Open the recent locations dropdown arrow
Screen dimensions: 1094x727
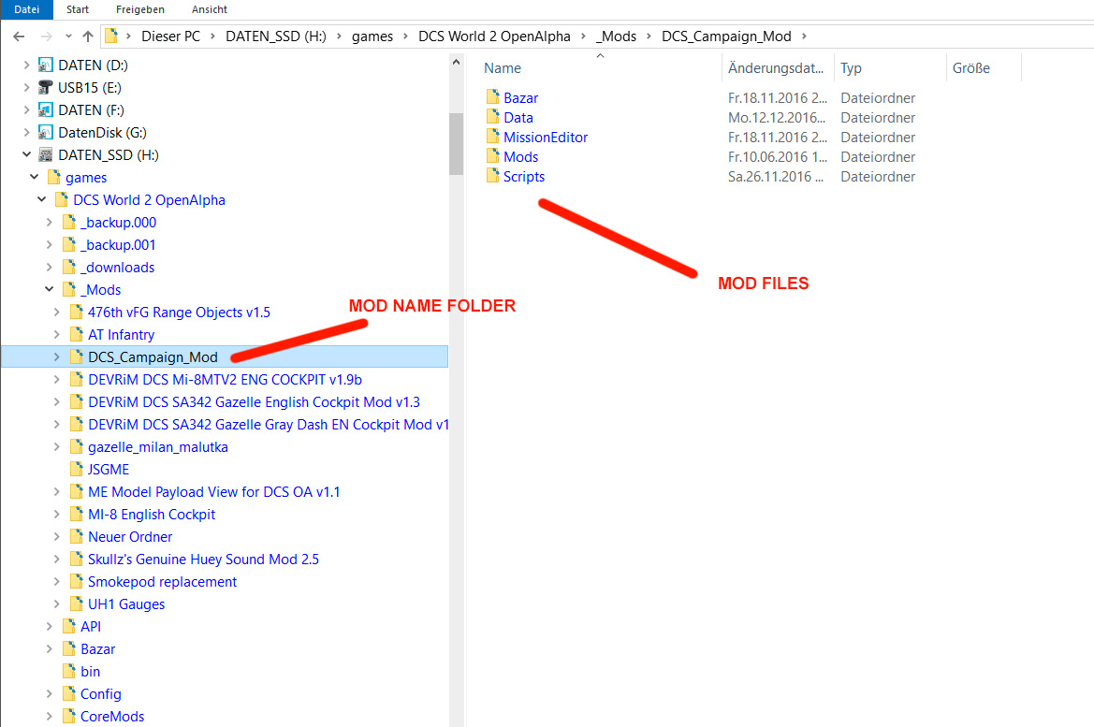[x=66, y=36]
